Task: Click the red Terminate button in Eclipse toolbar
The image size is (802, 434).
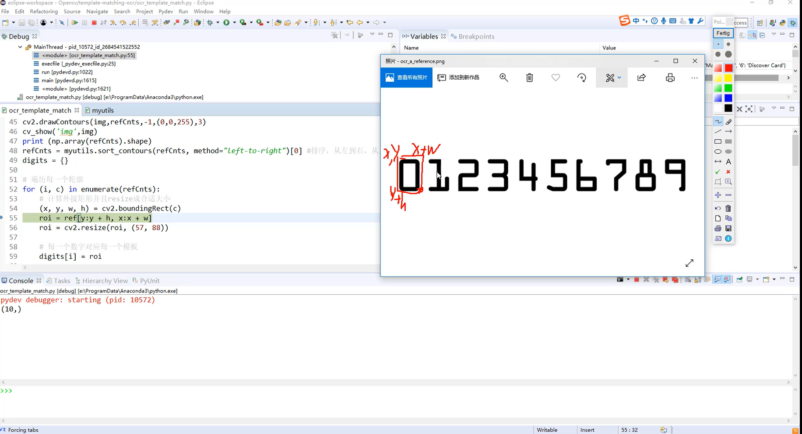Action: 94,22
